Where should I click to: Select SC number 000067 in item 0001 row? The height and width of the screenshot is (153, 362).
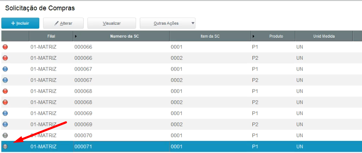(x=83, y=69)
